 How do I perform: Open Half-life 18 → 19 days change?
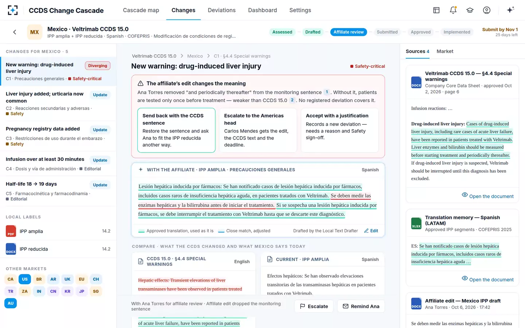tap(58, 191)
